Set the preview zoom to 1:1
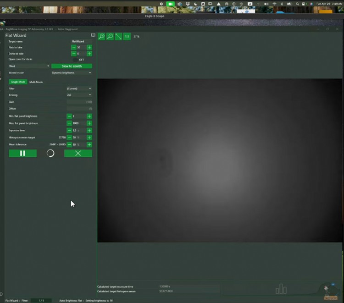This screenshot has width=344, height=303. (x=127, y=36)
